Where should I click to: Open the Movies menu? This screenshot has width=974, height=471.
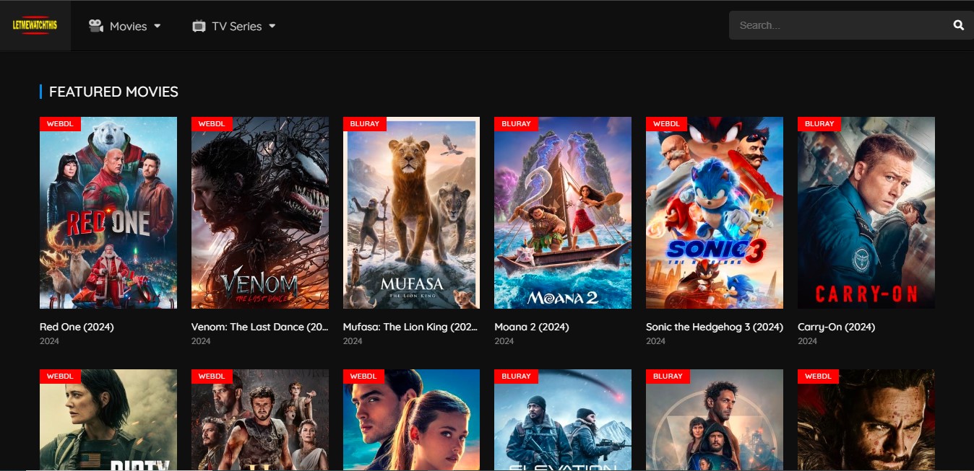click(128, 26)
